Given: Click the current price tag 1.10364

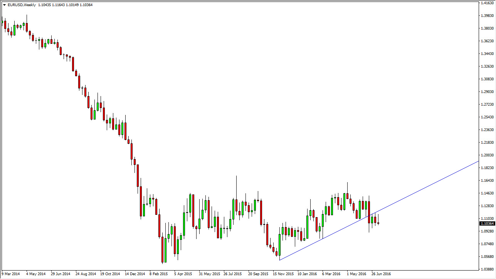Looking at the screenshot, I should coord(487,223).
